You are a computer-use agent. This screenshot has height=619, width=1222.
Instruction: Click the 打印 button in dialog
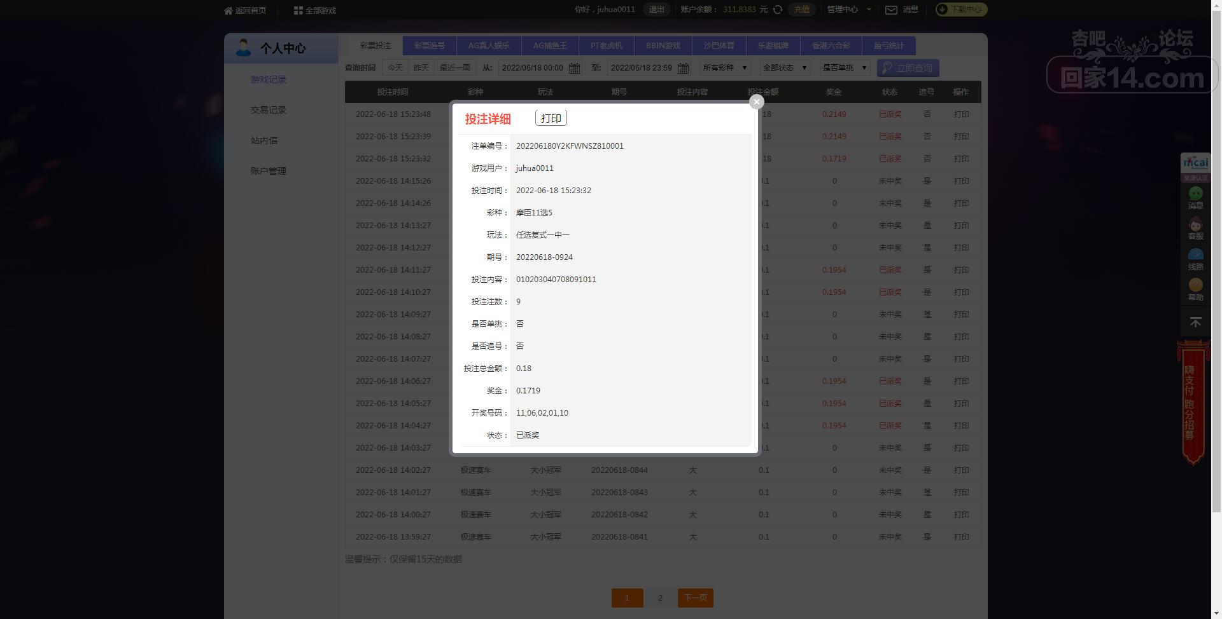click(x=551, y=118)
